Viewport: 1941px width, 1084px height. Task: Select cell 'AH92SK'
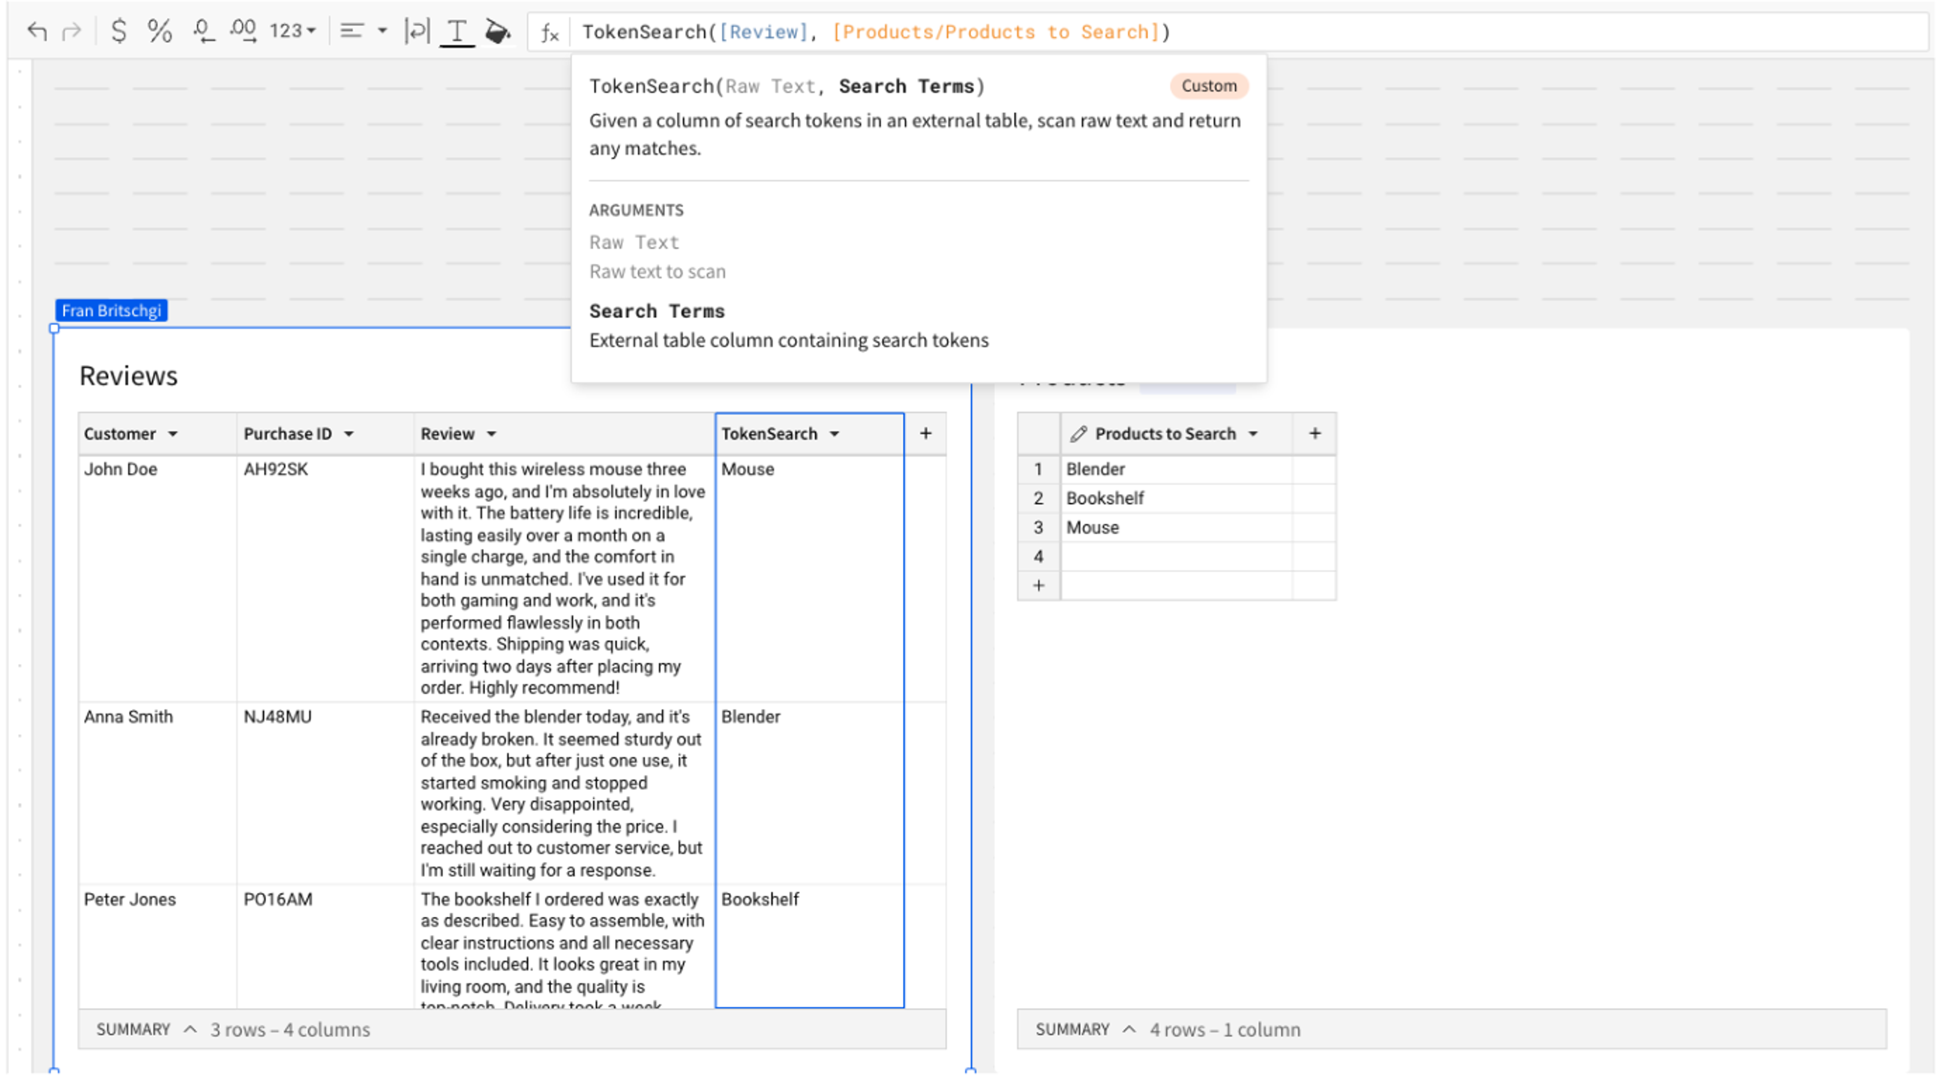(x=325, y=578)
